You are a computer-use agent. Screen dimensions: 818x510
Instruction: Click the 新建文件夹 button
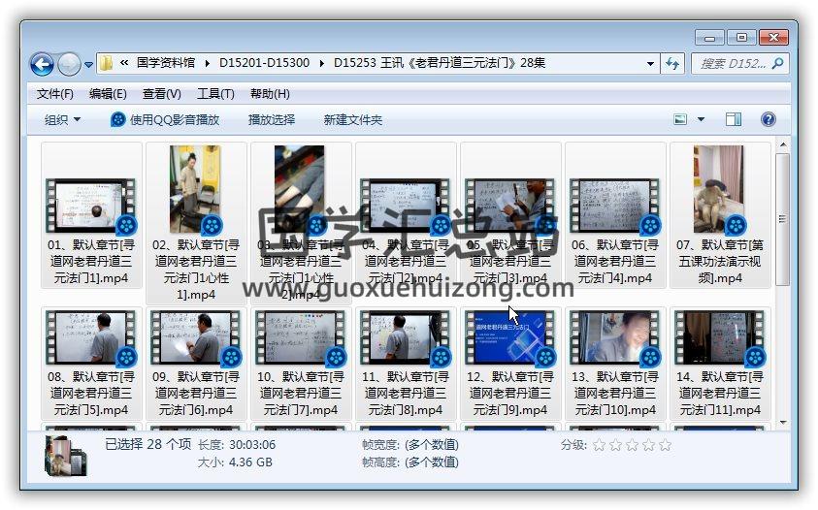click(x=353, y=119)
